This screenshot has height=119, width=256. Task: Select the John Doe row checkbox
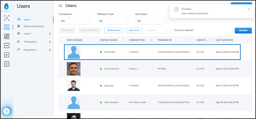pyautogui.click(x=63, y=86)
